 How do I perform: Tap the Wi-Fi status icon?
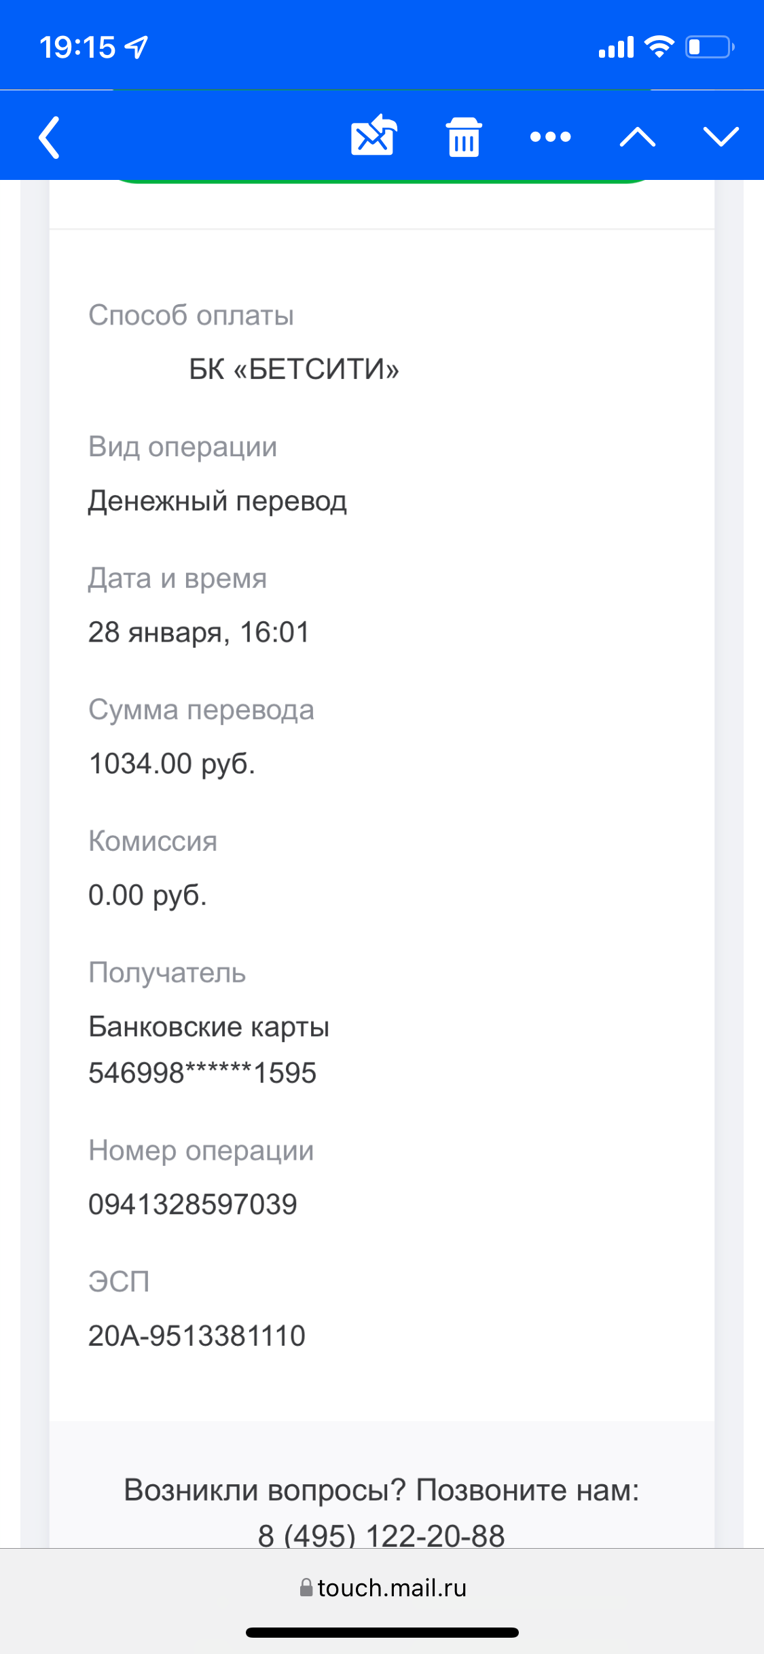(658, 47)
